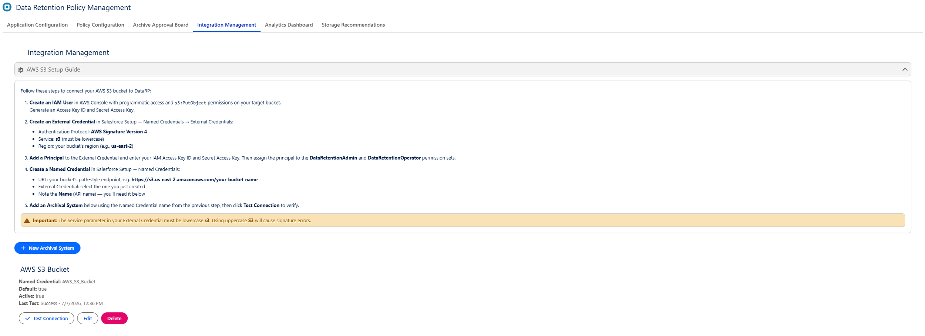Screen dimensions: 925x336
Task: Select the Integration Management tab
Action: (226, 25)
